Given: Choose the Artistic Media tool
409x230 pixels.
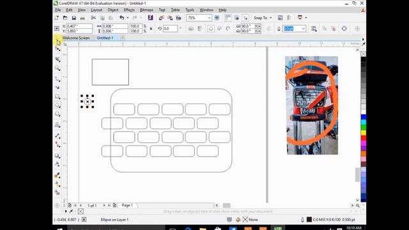Looking at the screenshot, I should (58, 88).
